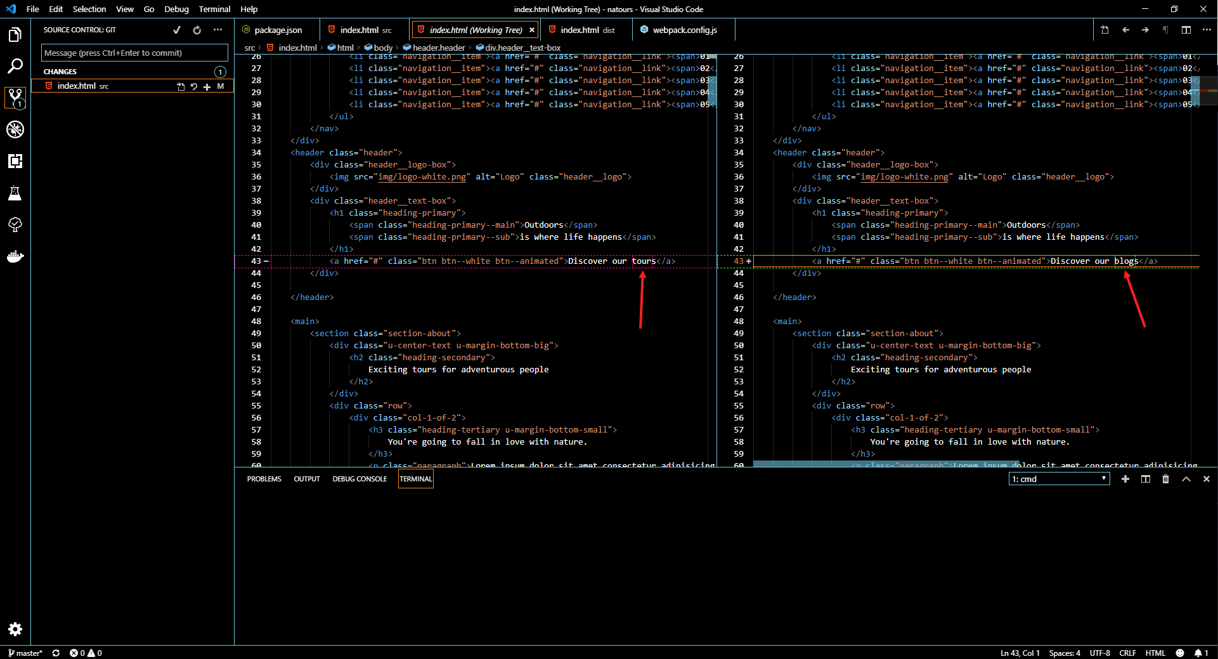The image size is (1218, 659).
Task: Synchronize changes icon in status bar
Action: tap(56, 653)
